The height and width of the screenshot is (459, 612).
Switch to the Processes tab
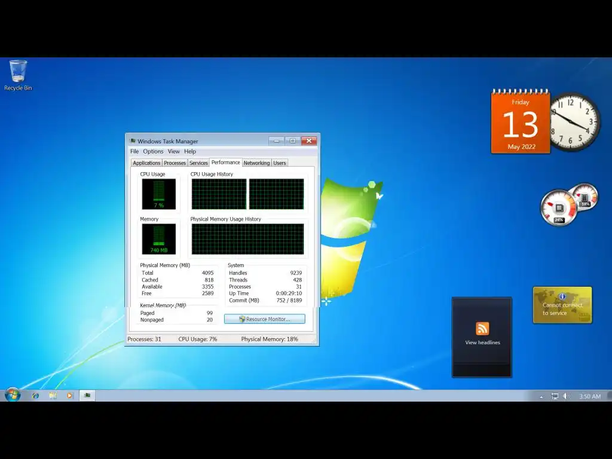(x=175, y=163)
